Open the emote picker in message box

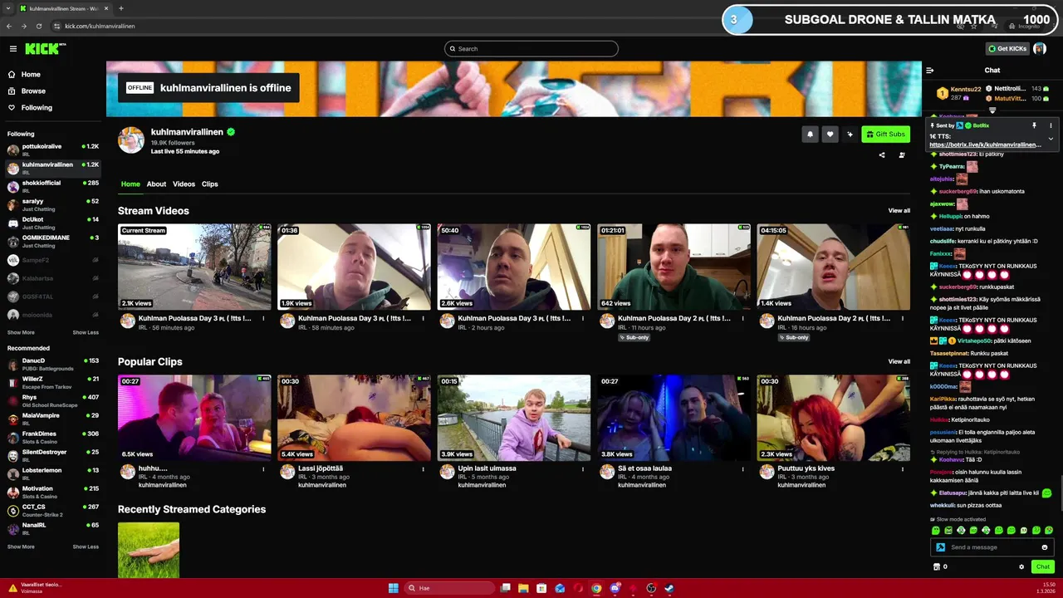pyautogui.click(x=1045, y=547)
